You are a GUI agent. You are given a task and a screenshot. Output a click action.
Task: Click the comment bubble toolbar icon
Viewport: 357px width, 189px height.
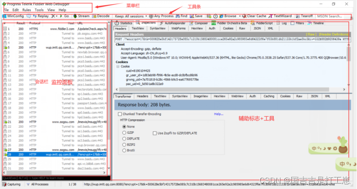tap(29, 16)
